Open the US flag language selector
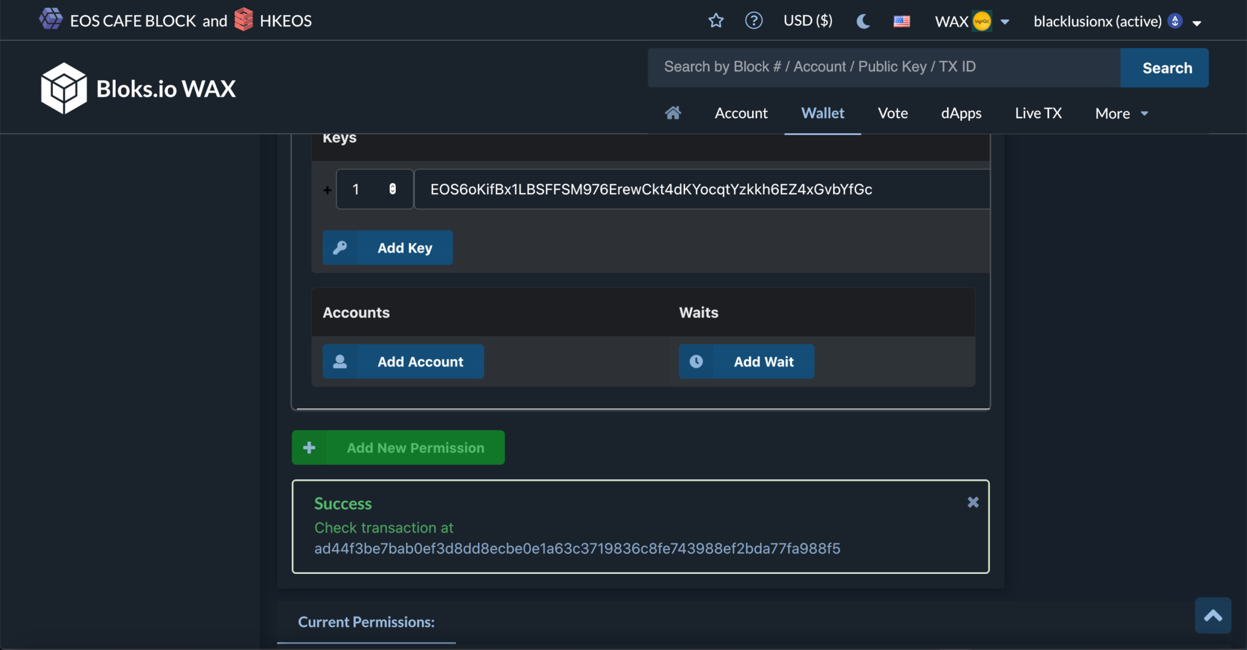The width and height of the screenshot is (1247, 650). pos(902,22)
